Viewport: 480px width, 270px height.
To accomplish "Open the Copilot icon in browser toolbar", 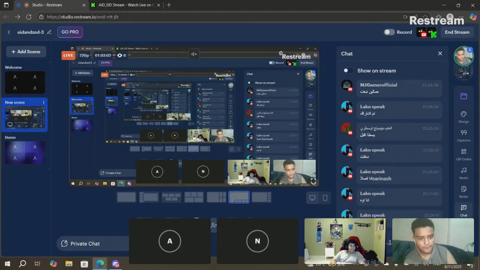I will (x=473, y=17).
